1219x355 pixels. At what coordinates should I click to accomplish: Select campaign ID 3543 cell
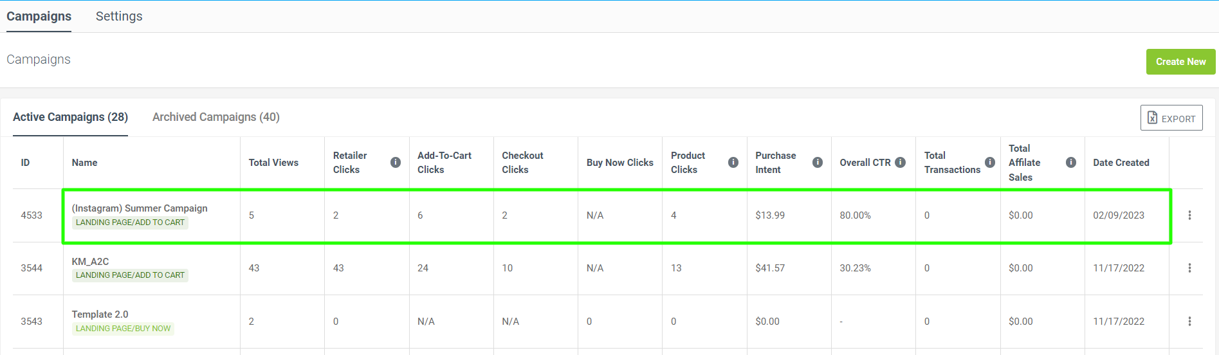32,322
